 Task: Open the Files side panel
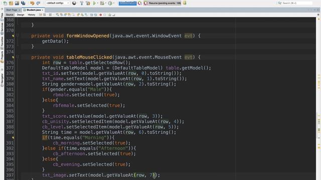click(x=2, y=16)
